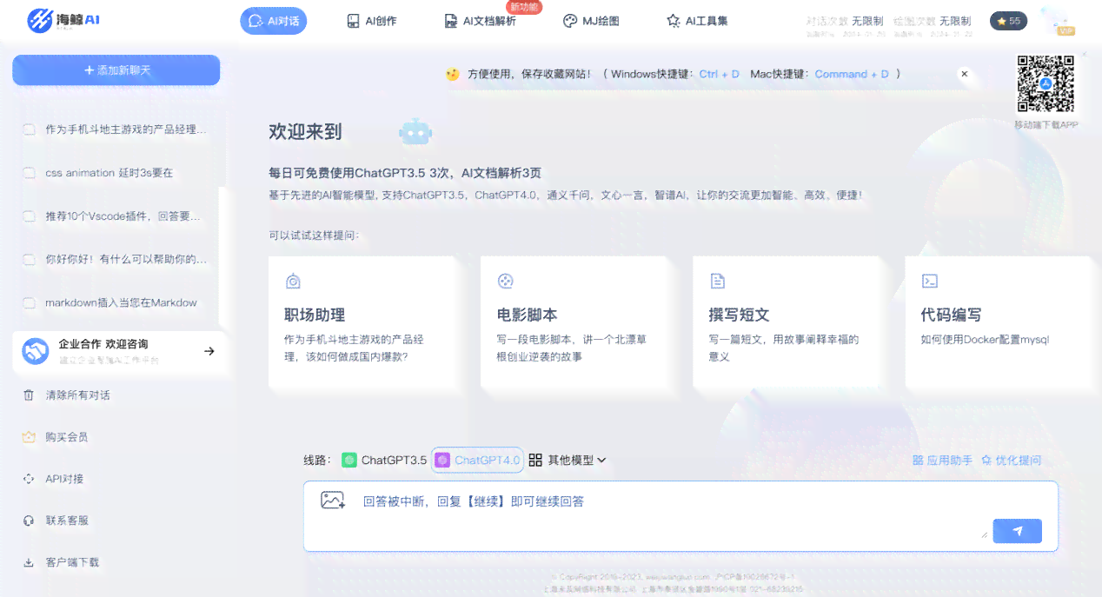Open the 购买会员 link

click(x=67, y=437)
